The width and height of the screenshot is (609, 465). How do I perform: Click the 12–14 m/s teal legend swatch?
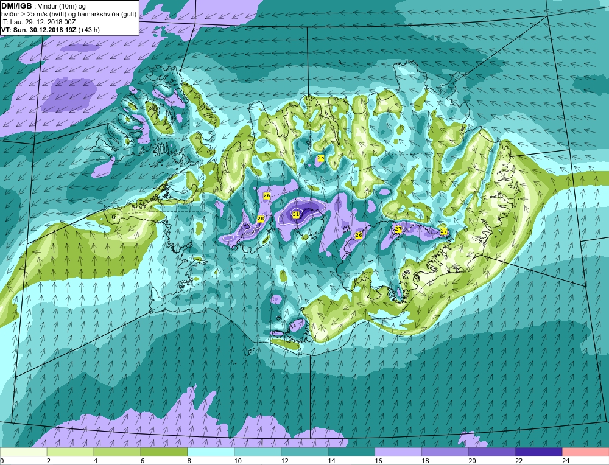[304, 452]
